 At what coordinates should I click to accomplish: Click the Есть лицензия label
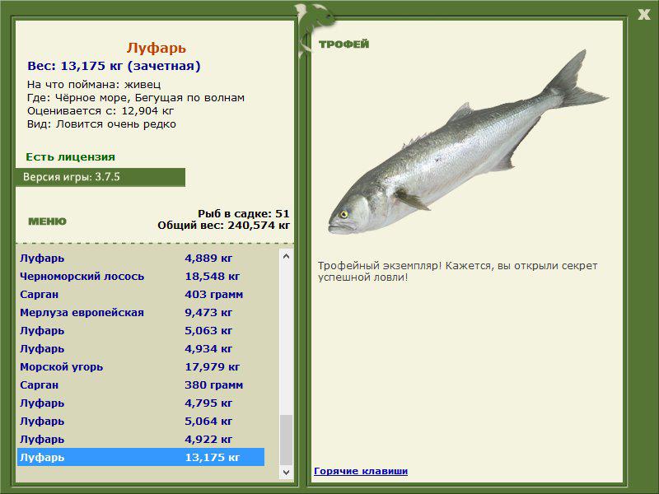tap(70, 156)
